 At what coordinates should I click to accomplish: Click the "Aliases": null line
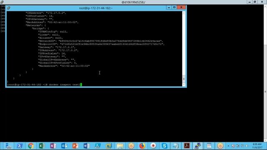(x=50, y=38)
